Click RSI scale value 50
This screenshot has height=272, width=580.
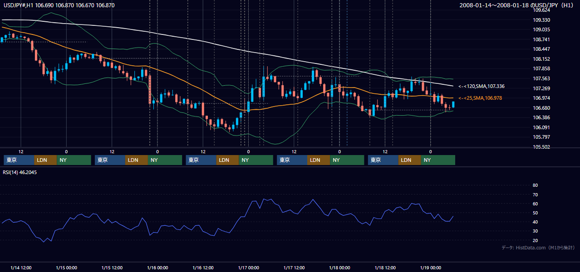535,213
